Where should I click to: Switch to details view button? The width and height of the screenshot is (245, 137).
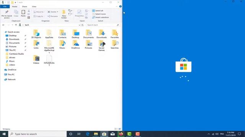pyautogui.click(x=116, y=129)
